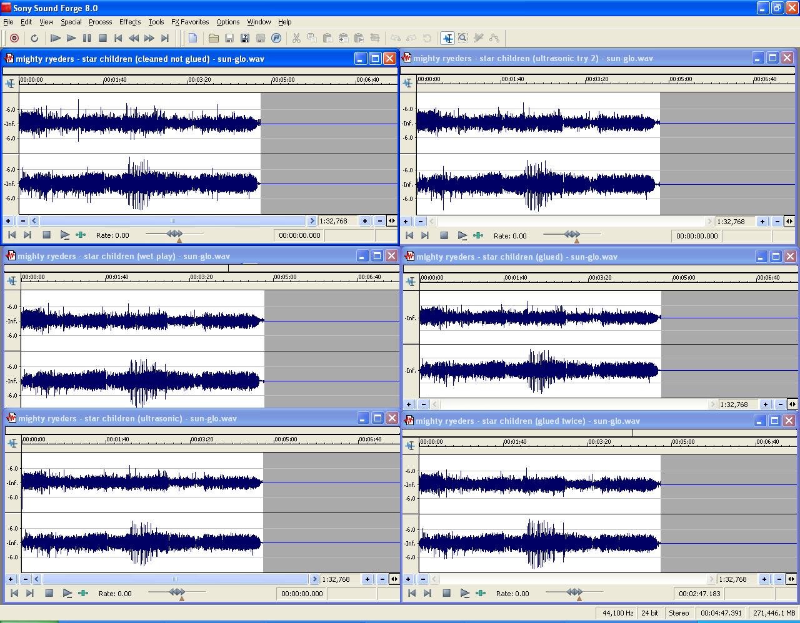
Task: Open the Edit menu
Action: [x=26, y=22]
